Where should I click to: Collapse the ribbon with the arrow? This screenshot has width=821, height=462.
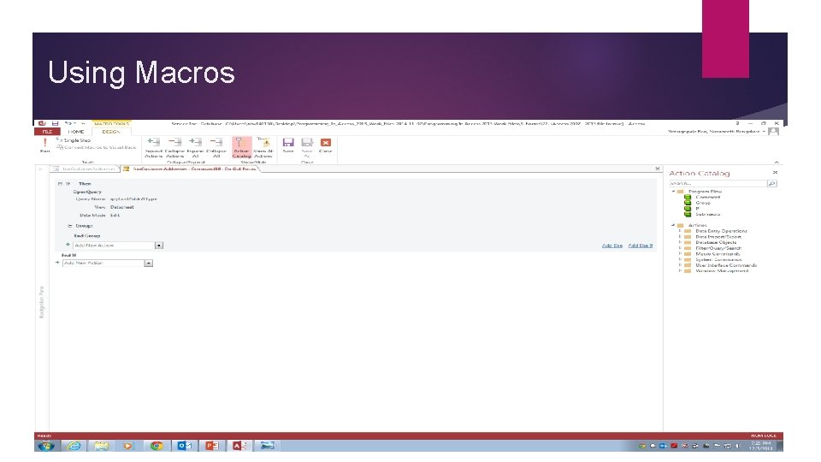pyautogui.click(x=776, y=162)
